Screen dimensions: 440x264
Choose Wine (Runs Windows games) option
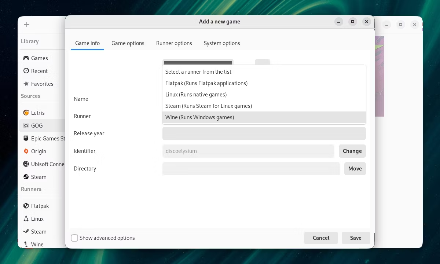click(x=264, y=117)
